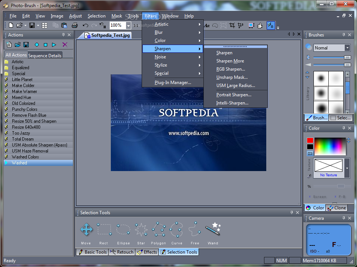357x267 pixels.
Task: Select the Punchy Colors action
Action: (x=25, y=109)
